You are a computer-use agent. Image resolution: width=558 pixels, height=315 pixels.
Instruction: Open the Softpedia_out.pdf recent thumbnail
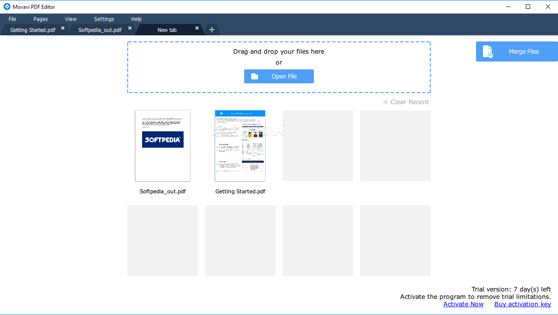163,146
